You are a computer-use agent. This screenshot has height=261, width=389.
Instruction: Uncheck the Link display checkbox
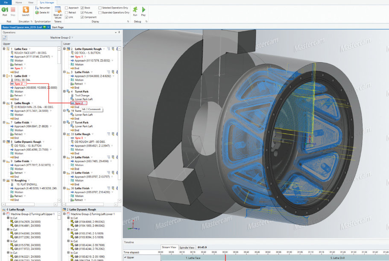[x=67, y=17]
